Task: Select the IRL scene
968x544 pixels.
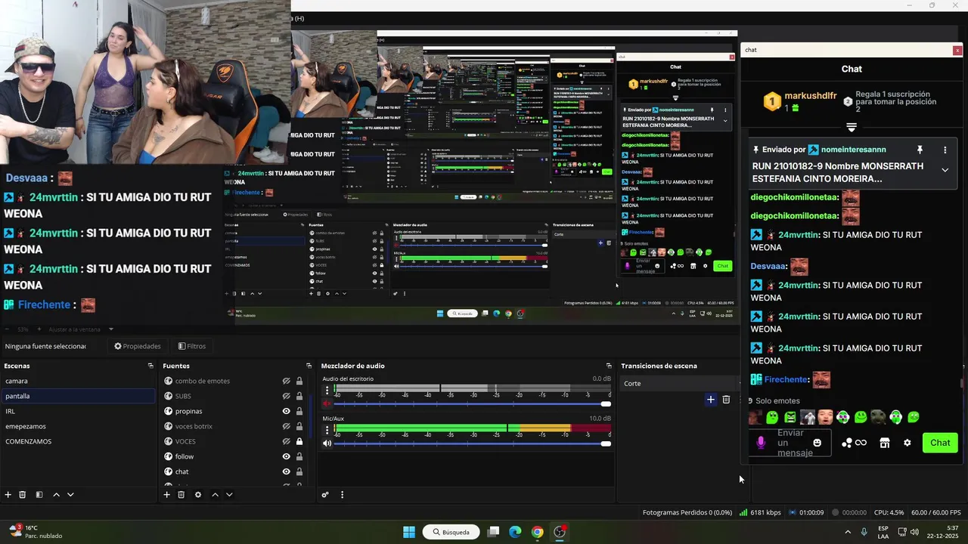Action: pyautogui.click(x=79, y=411)
